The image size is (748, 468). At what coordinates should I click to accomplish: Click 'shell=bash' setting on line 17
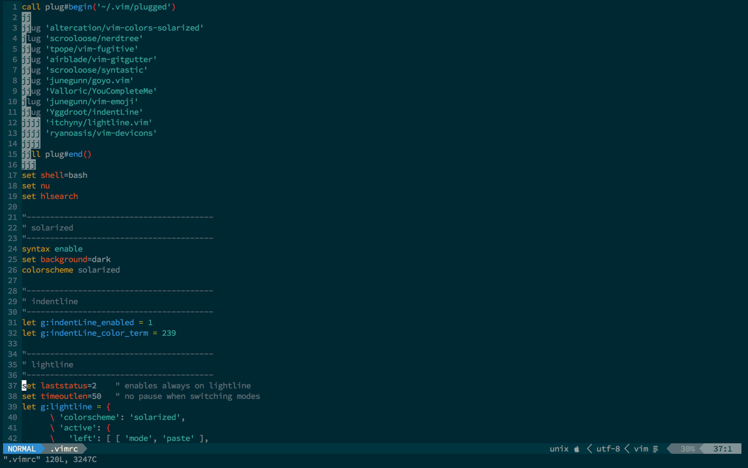(x=64, y=175)
